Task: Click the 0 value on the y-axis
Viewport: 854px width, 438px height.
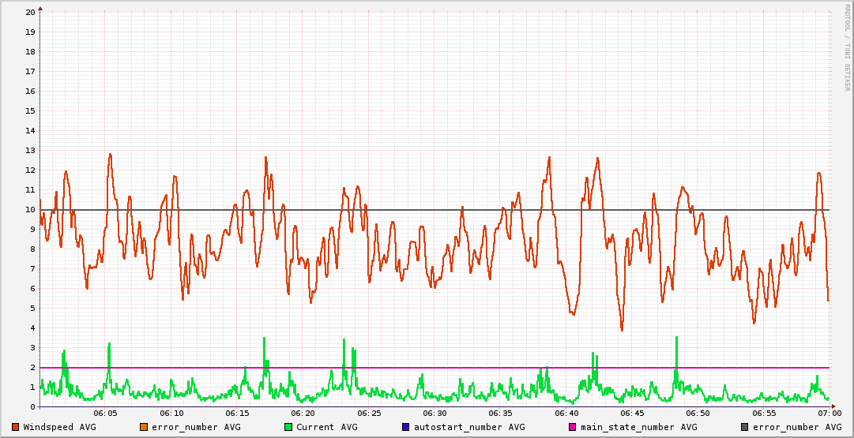Action: [32, 407]
